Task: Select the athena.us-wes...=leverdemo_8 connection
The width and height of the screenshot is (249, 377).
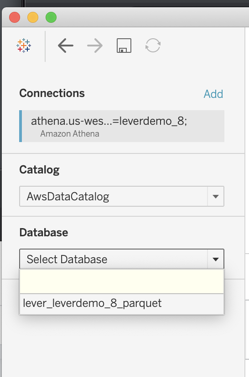Action: pyautogui.click(x=122, y=126)
